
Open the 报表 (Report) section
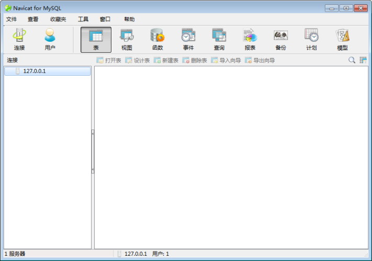[250, 40]
